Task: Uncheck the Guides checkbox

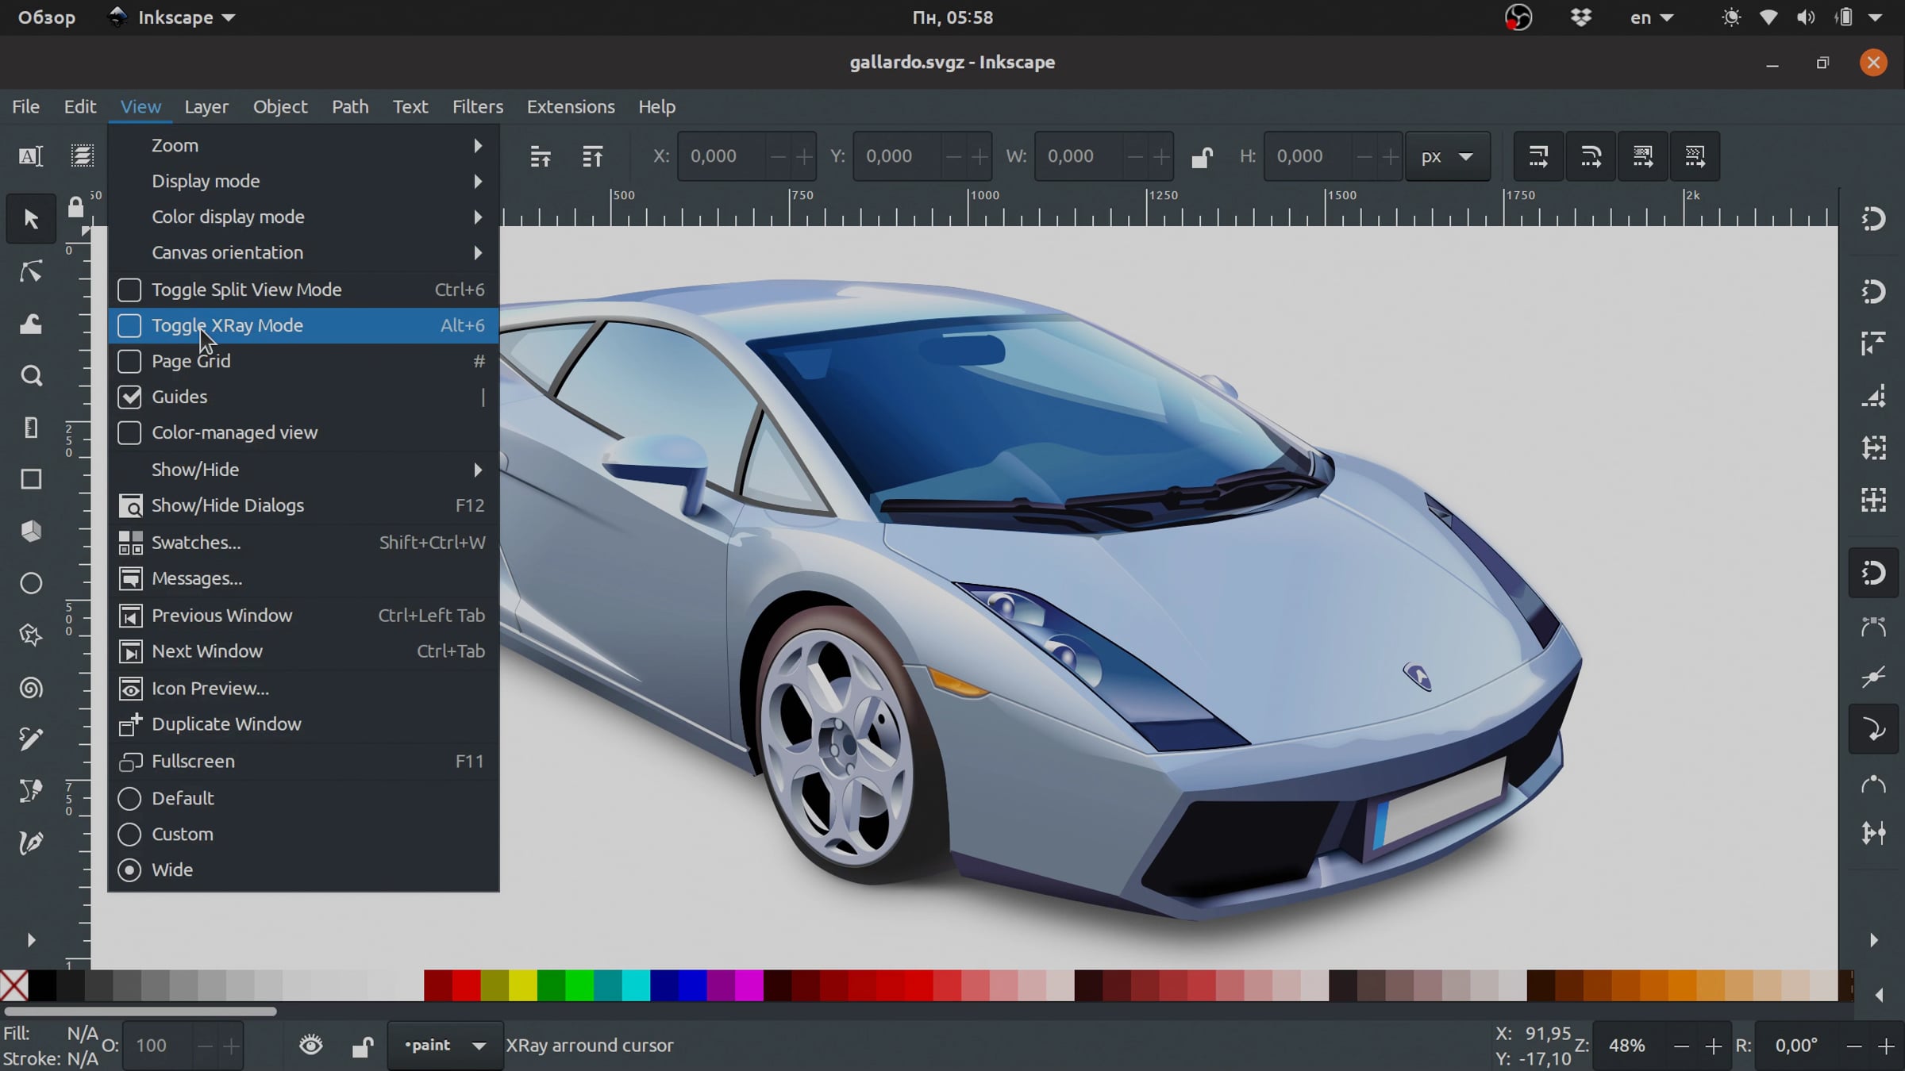Action: point(129,397)
